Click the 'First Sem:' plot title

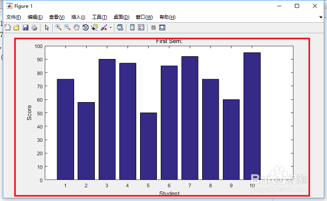click(169, 41)
